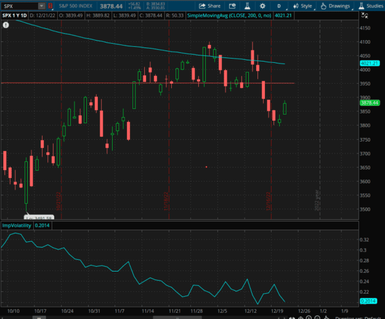This screenshot has width=385, height=319.
Task: Click the date value D: 12/21/22
Action: pos(43,16)
